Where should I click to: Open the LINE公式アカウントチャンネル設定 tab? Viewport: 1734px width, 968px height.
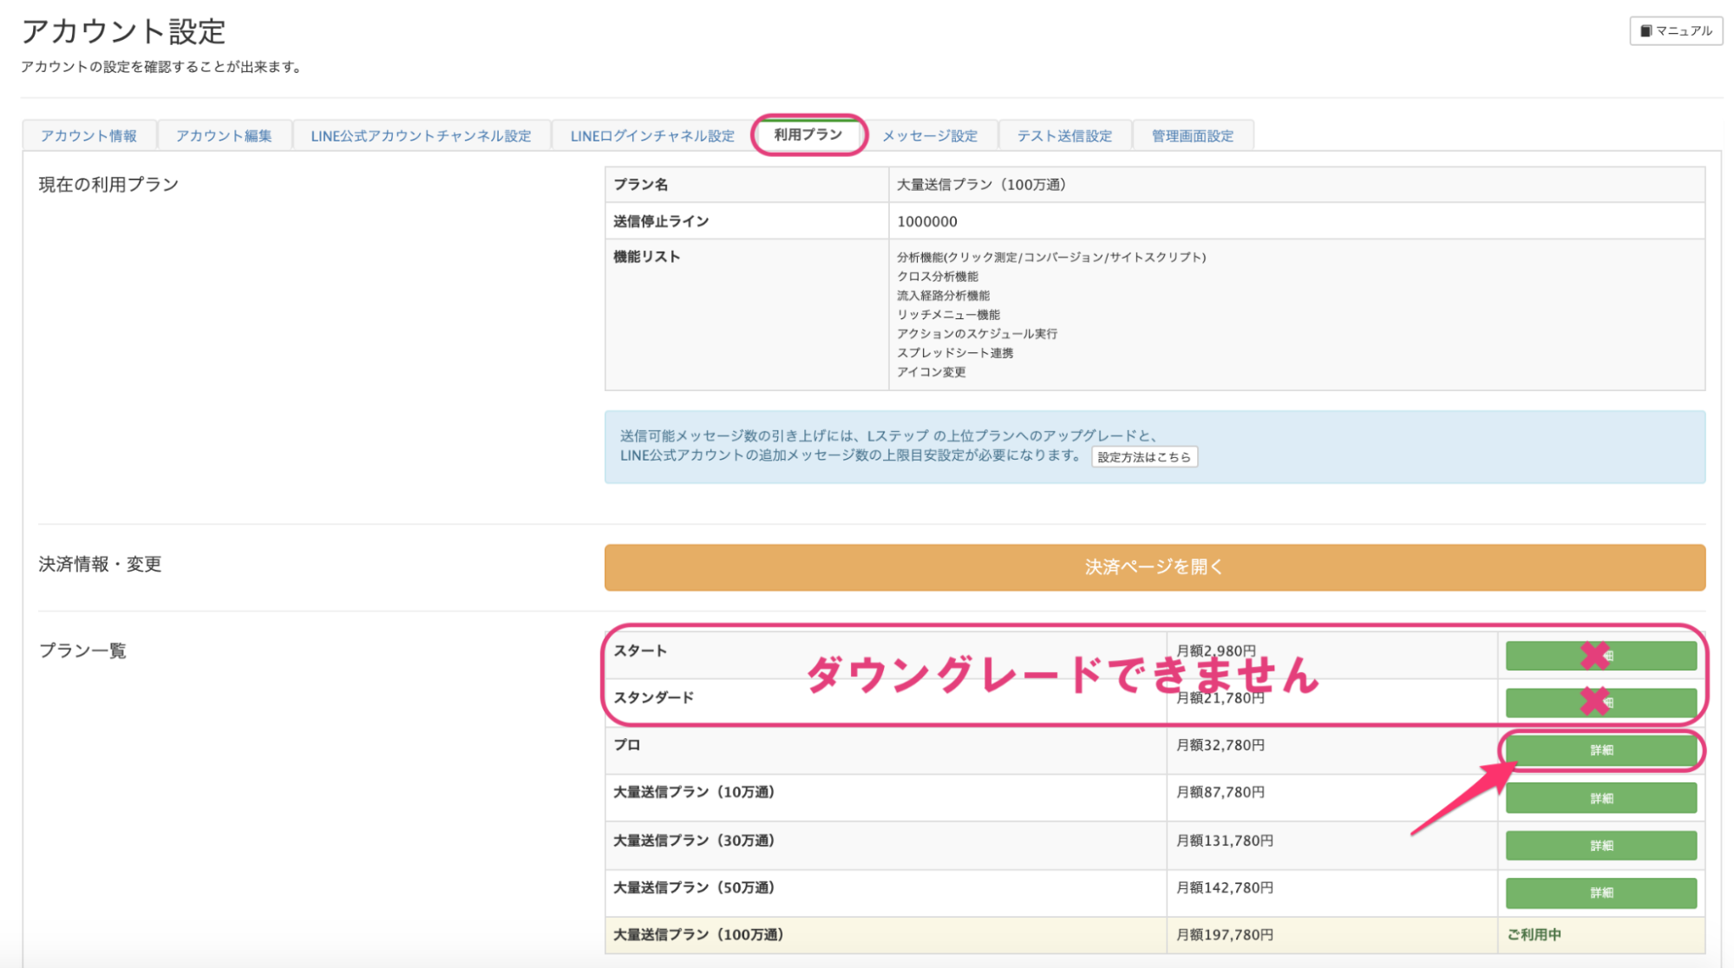click(422, 134)
